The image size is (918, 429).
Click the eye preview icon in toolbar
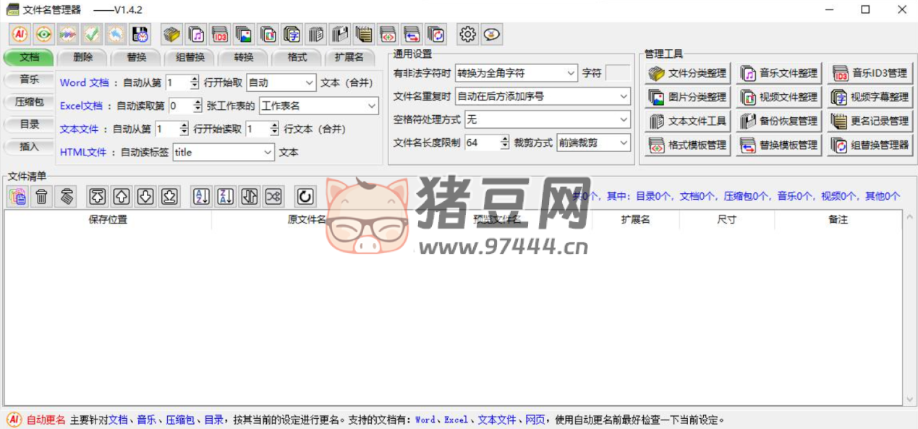point(44,34)
